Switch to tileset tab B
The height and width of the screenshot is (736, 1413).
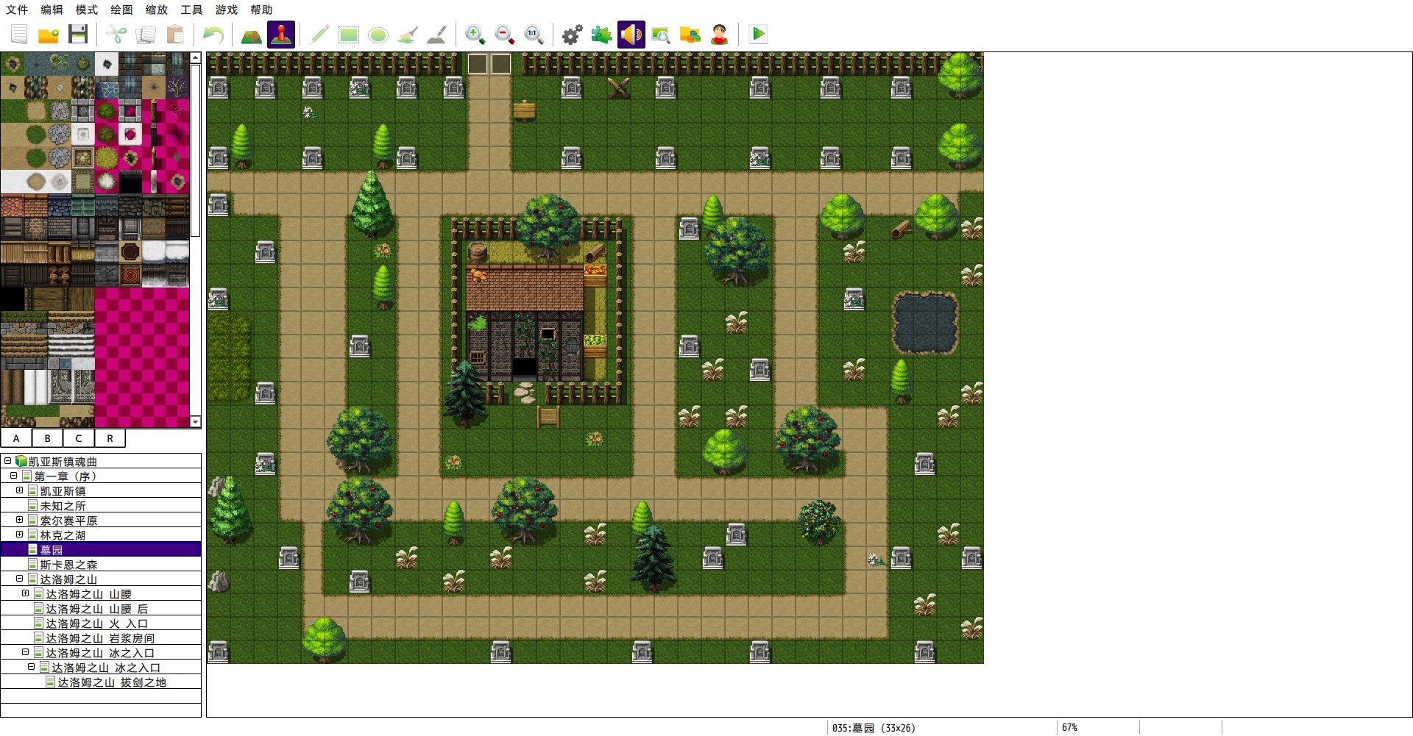coord(48,438)
